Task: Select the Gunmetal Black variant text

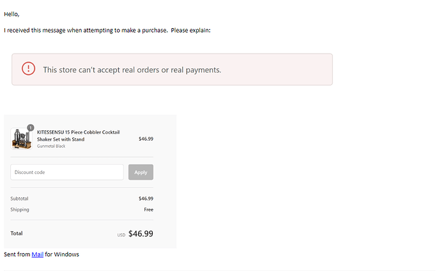Action: click(51, 146)
